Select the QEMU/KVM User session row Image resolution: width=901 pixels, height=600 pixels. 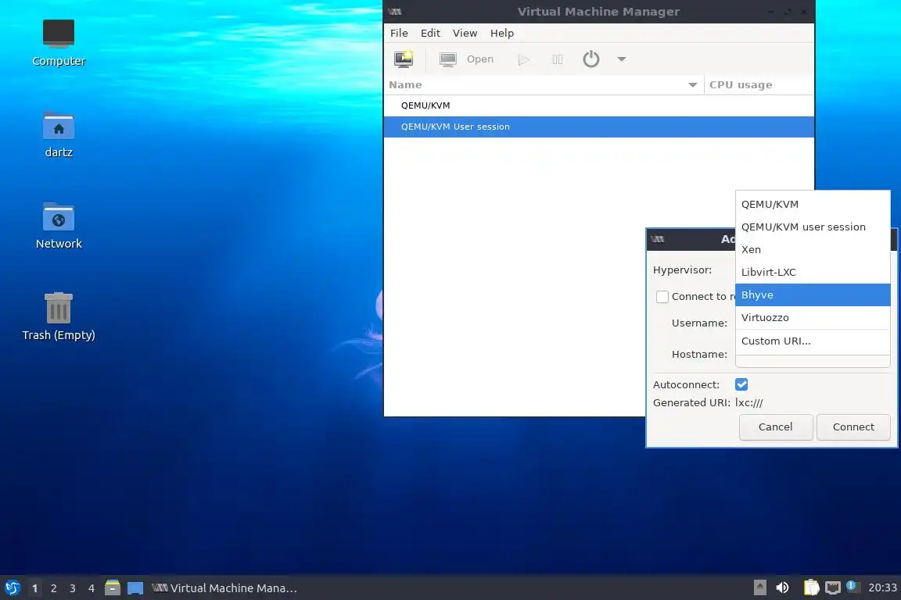[x=599, y=127]
